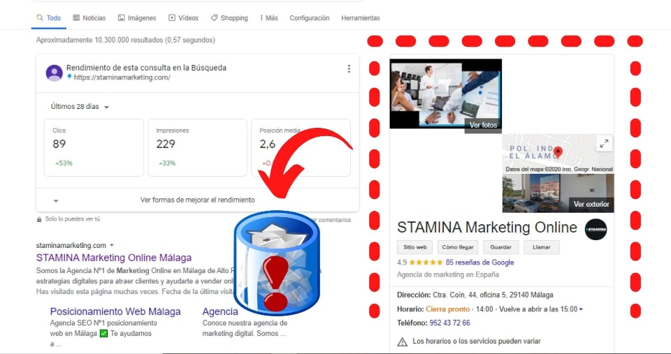
Task: Click the staminamarketing.com result dropdown arrow
Action: point(112,245)
